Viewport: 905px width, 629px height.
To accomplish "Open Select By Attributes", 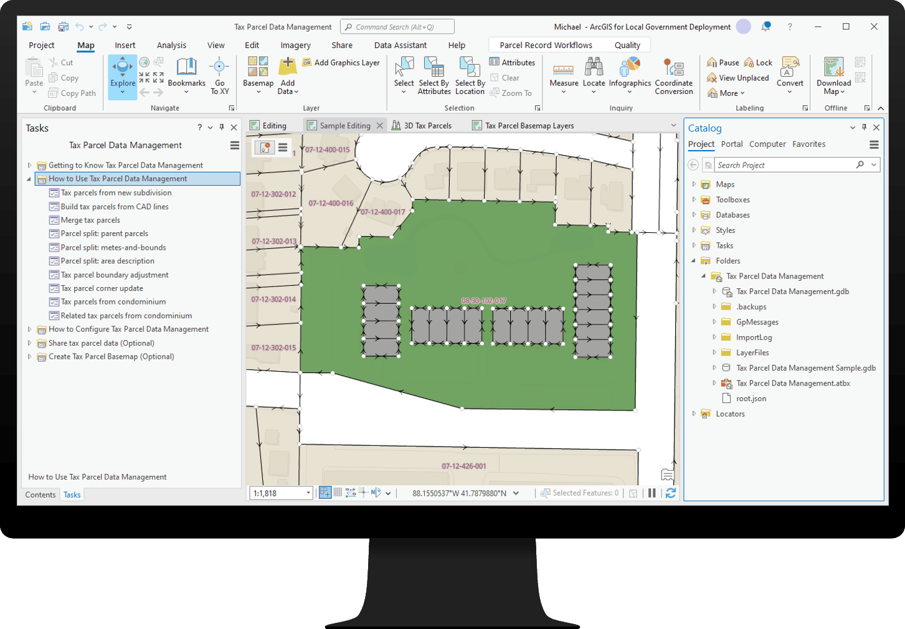I will [434, 76].
